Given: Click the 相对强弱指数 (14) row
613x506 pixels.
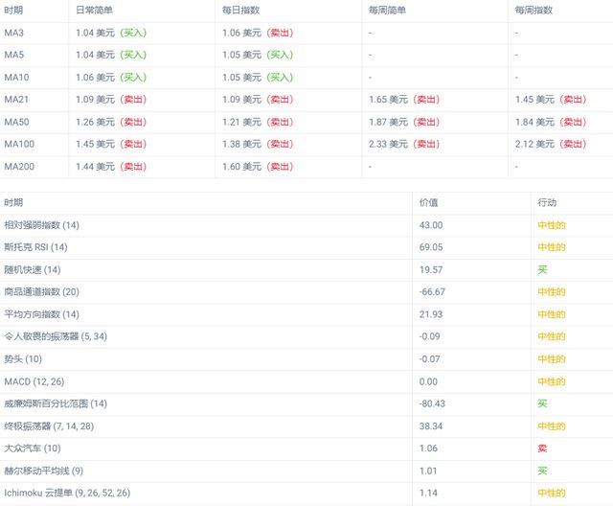Looking at the screenshot, I should (x=306, y=225).
